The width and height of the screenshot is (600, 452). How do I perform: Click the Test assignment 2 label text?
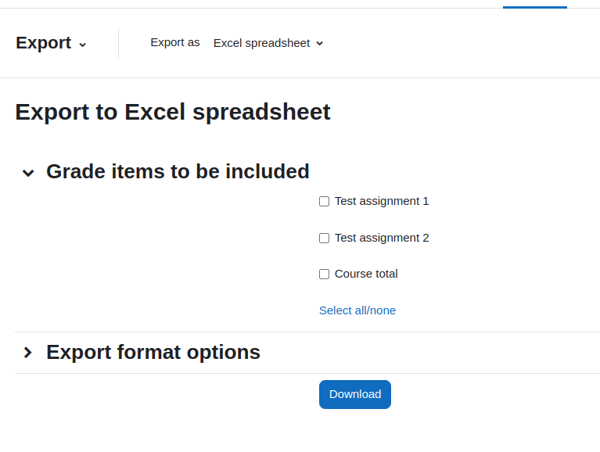(x=382, y=238)
